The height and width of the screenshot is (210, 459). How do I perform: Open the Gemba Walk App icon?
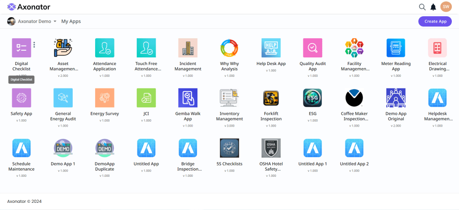coord(188,98)
